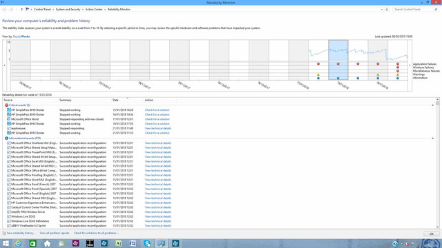Viewport: 442px width, 248px height.
Task: Open the green Store icon in taskbar
Action: pos(32,243)
